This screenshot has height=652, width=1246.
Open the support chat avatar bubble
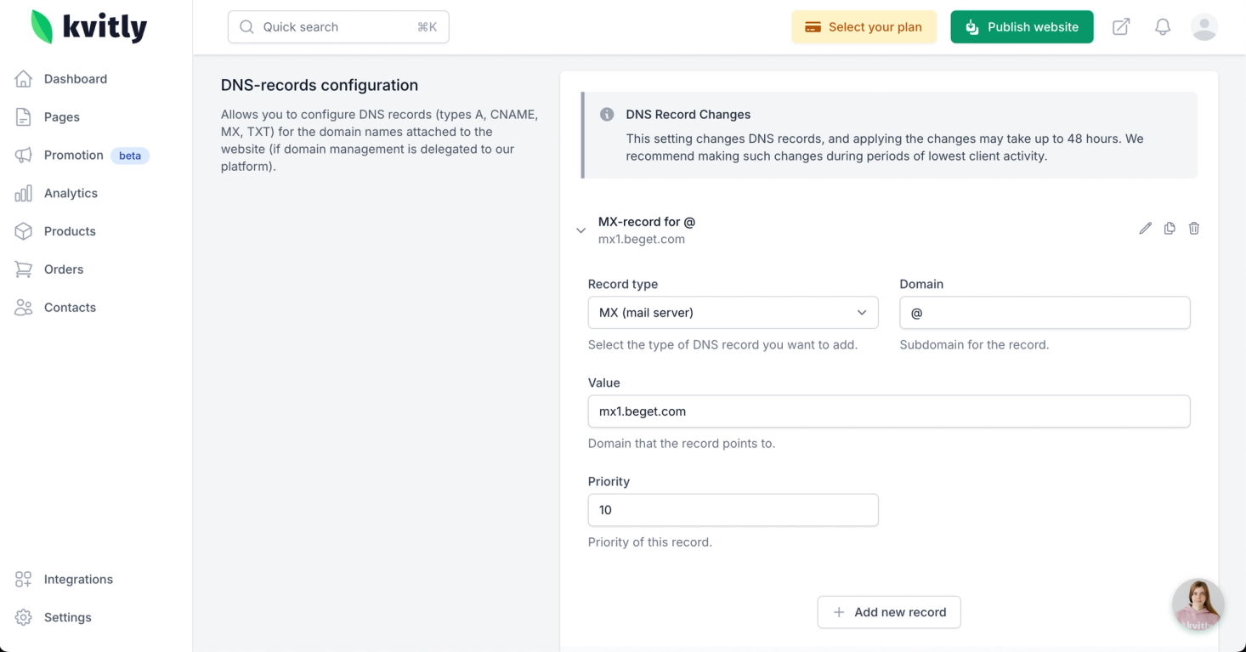coord(1198,604)
